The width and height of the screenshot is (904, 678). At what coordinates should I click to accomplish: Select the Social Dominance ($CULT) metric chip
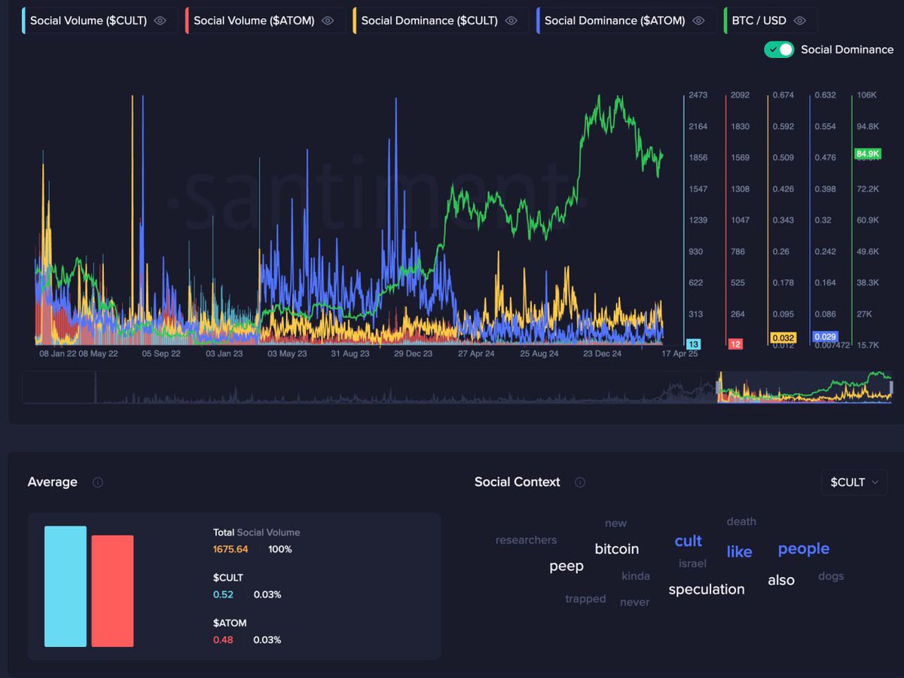(441, 21)
